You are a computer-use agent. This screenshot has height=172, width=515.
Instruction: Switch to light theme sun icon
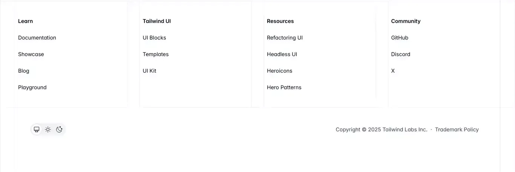click(48, 129)
